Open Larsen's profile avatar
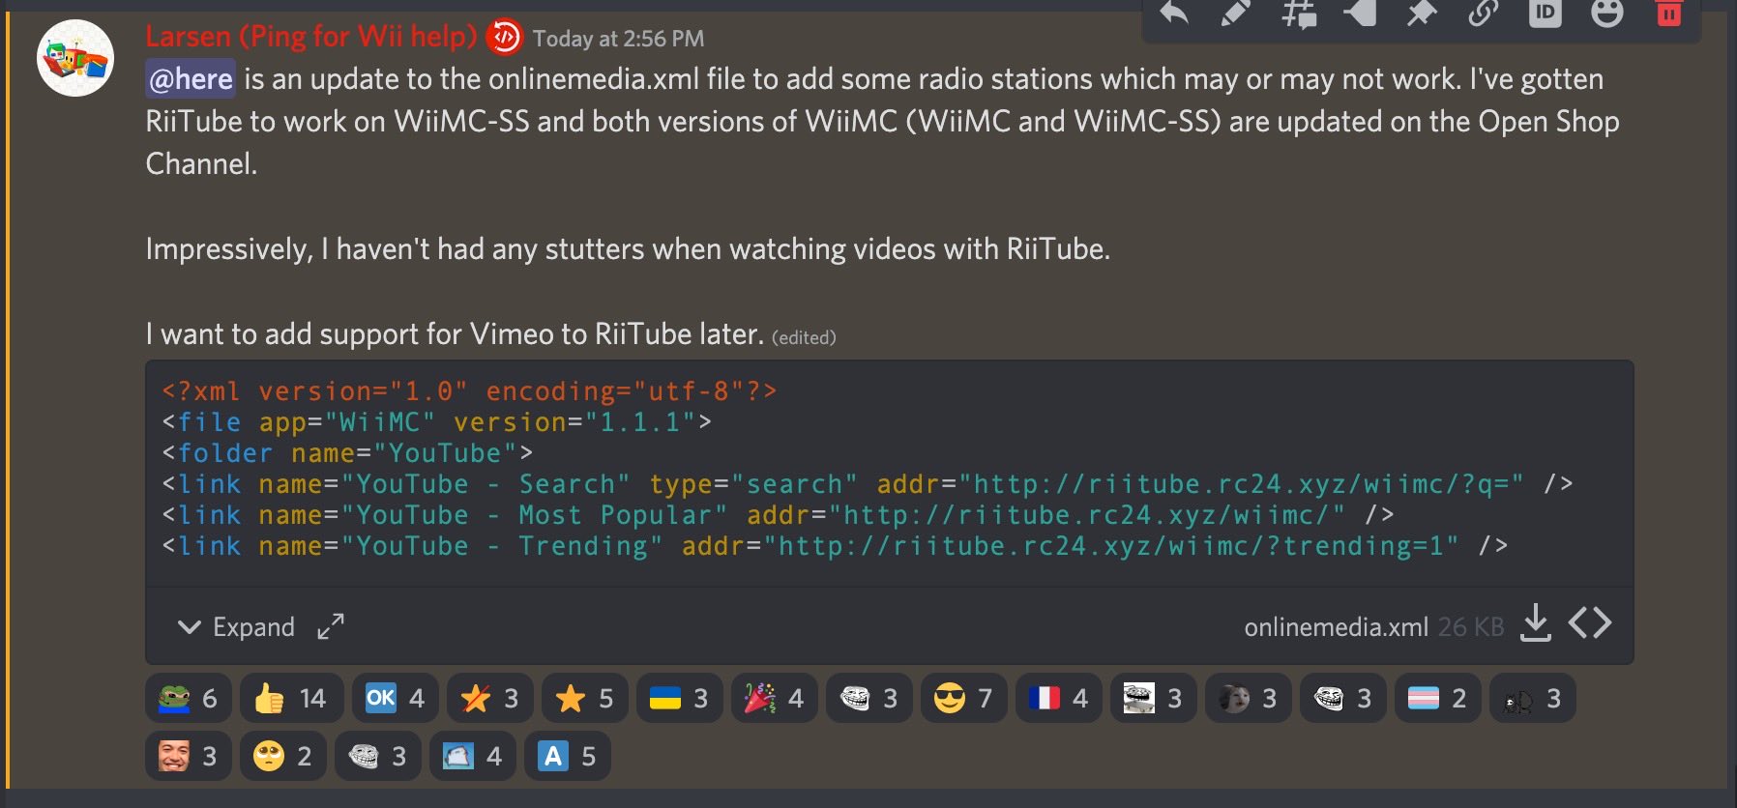The height and width of the screenshot is (808, 1737). [x=75, y=58]
